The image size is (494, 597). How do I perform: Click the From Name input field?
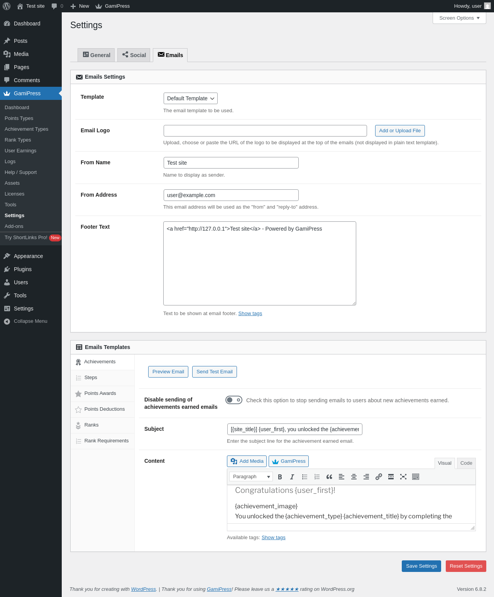pos(231,163)
